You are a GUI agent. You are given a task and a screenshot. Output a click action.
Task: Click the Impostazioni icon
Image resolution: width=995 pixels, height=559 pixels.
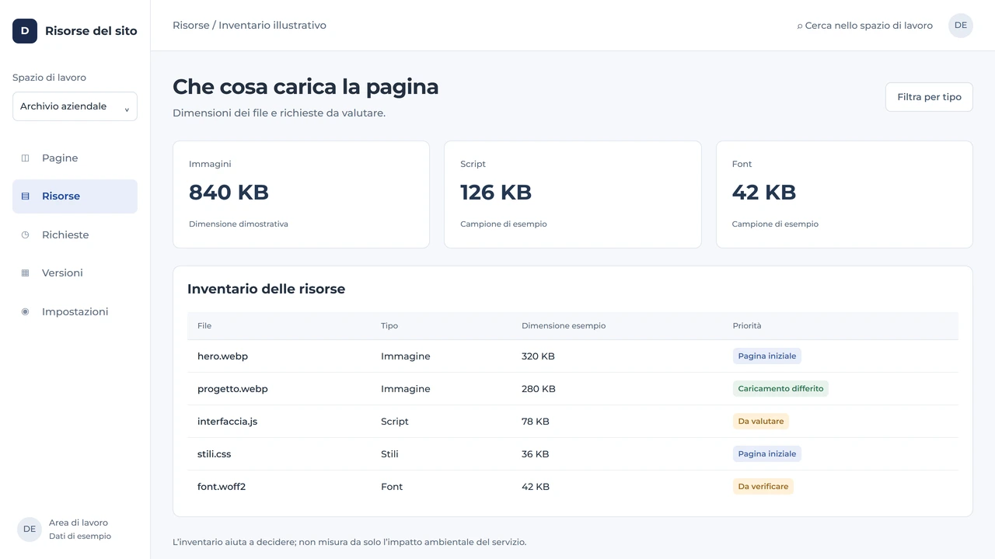pos(25,311)
